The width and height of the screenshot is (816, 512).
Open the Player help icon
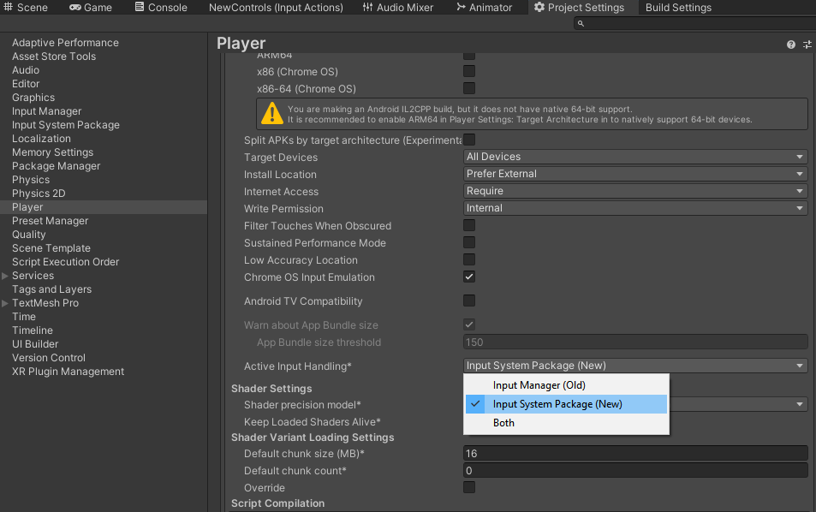pos(791,45)
